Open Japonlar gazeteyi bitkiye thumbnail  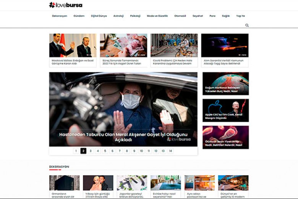click(132, 183)
